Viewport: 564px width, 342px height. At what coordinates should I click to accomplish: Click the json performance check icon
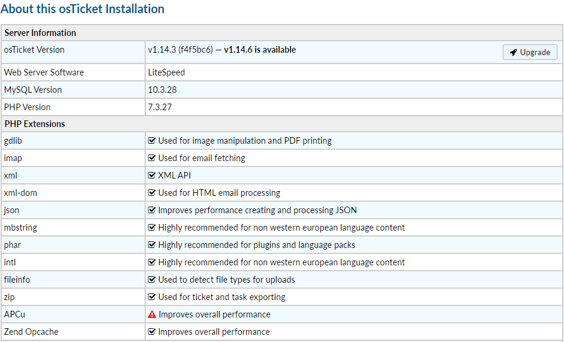pos(151,210)
